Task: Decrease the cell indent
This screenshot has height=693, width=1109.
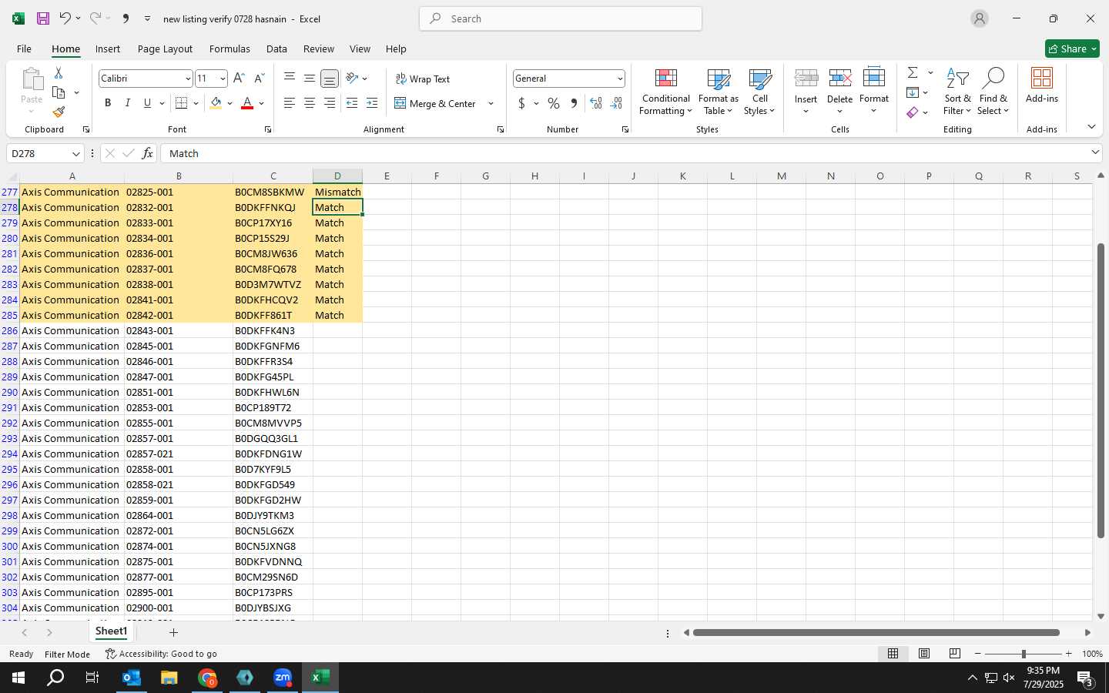Action: pos(352,103)
